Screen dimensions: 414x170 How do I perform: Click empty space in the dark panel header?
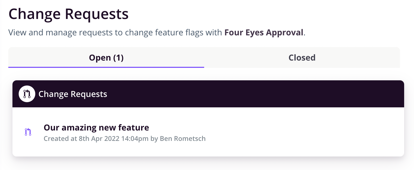254,94
